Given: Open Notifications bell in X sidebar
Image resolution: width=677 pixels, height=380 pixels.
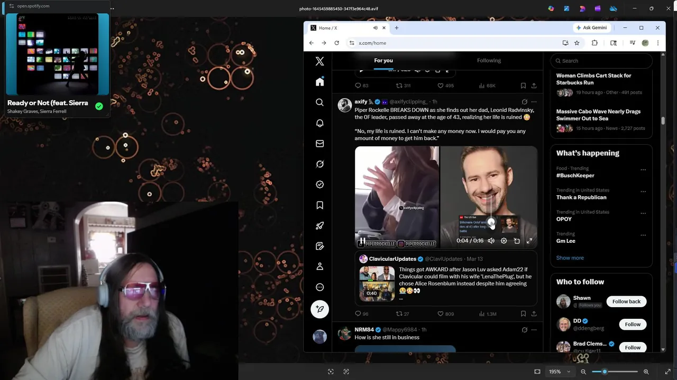Looking at the screenshot, I should [x=319, y=123].
